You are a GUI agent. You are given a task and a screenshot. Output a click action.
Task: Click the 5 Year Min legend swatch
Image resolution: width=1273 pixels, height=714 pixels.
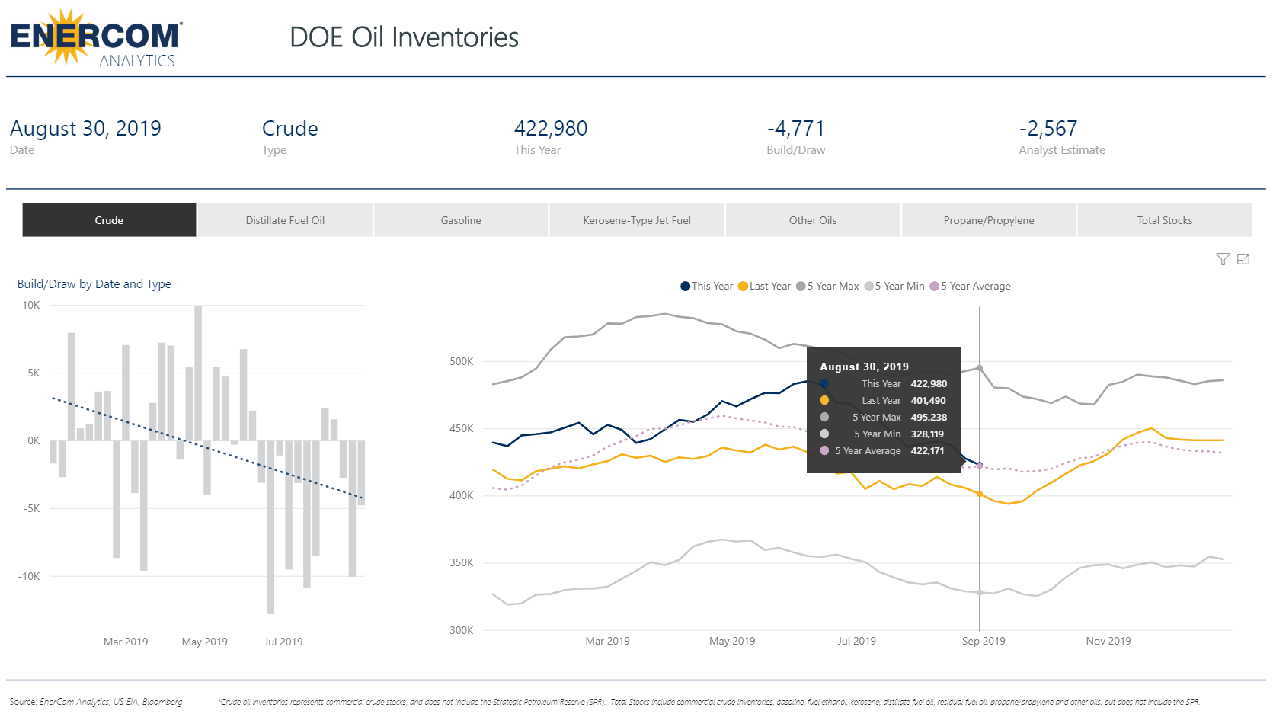(x=868, y=287)
